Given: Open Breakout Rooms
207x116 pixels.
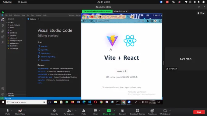Looking at the screenshot, I should click(x=137, y=112).
